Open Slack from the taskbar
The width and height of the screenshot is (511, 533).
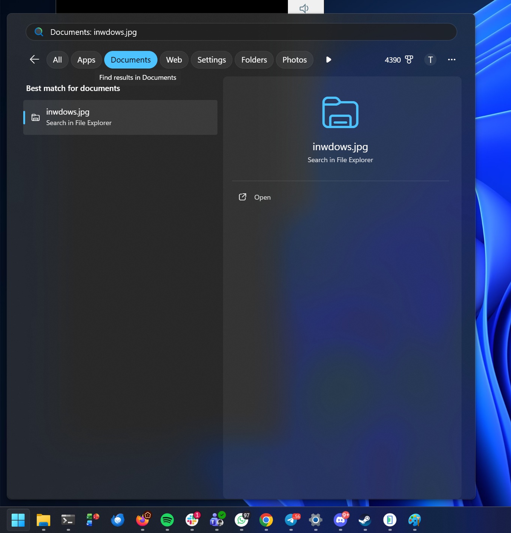(192, 520)
